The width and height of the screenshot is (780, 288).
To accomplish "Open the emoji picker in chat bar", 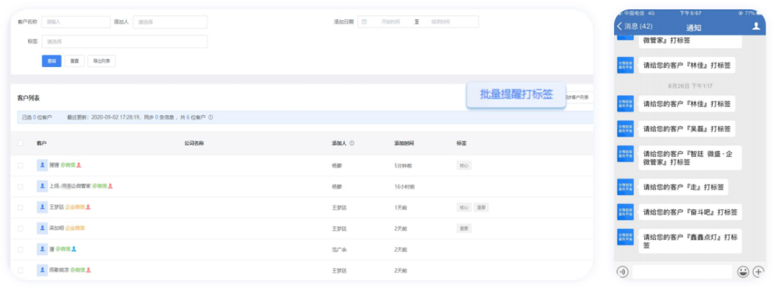I will tap(742, 271).
